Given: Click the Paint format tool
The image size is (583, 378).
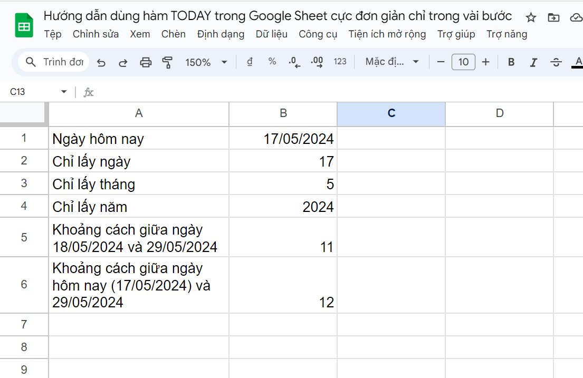Looking at the screenshot, I should pos(168,62).
